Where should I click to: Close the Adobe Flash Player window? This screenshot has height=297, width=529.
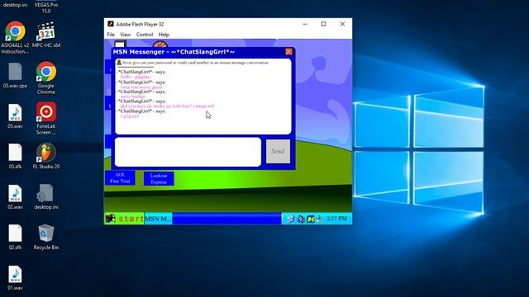tap(342, 24)
